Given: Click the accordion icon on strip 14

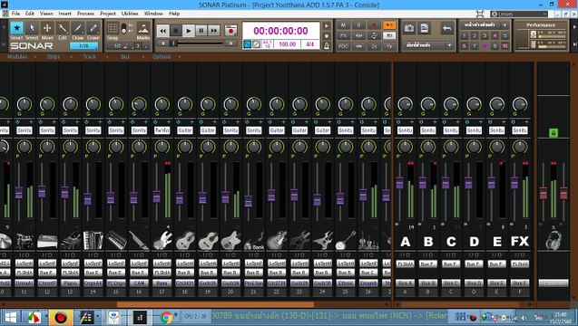Looking at the screenshot, I should (x=93, y=241).
